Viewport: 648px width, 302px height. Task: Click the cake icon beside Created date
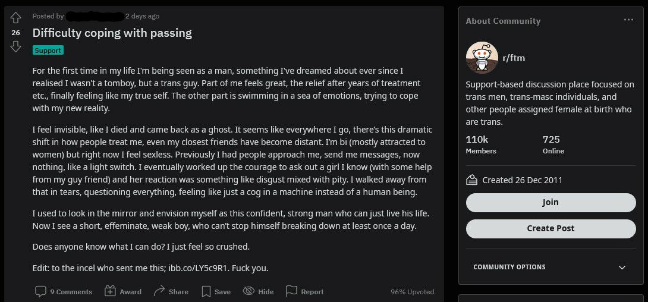(x=471, y=180)
